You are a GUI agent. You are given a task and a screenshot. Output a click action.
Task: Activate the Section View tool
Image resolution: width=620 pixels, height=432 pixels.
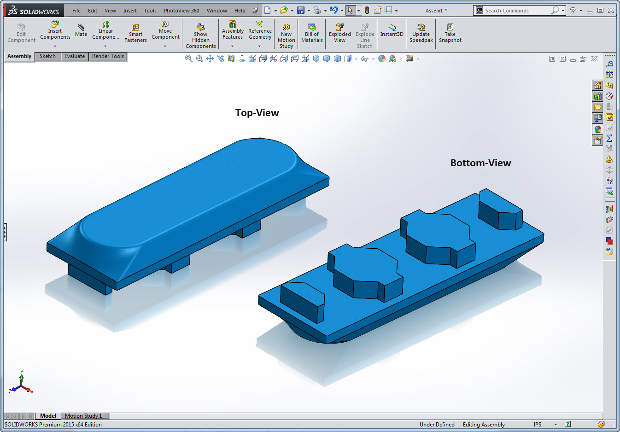pyautogui.click(x=231, y=58)
